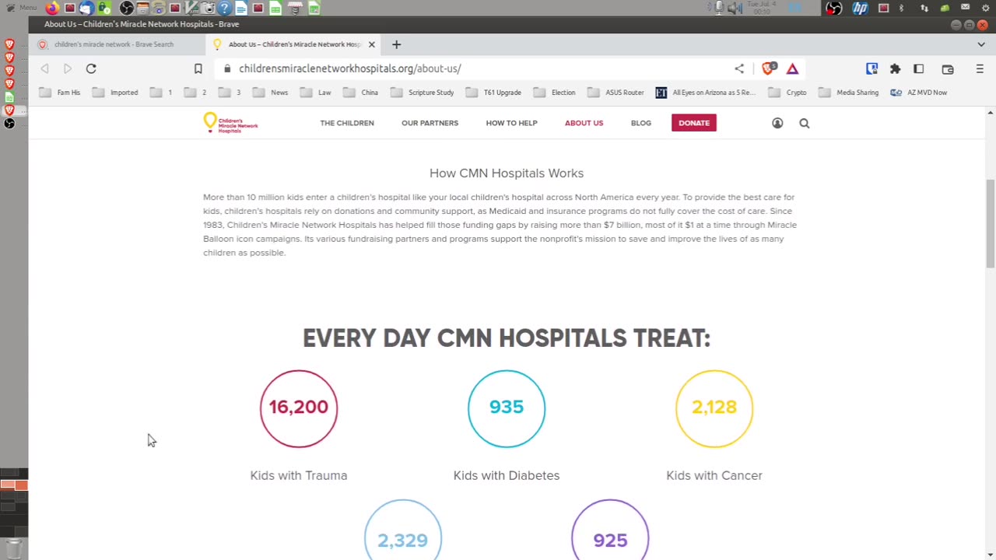Expand the tab search dropdown arrow
The width and height of the screenshot is (996, 560).
980,44
